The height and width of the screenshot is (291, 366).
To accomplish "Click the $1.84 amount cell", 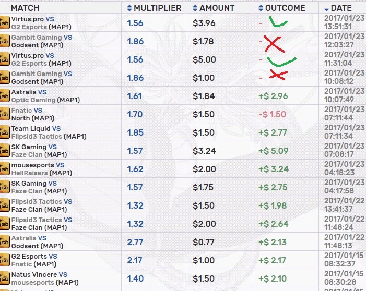I will click(x=204, y=96).
